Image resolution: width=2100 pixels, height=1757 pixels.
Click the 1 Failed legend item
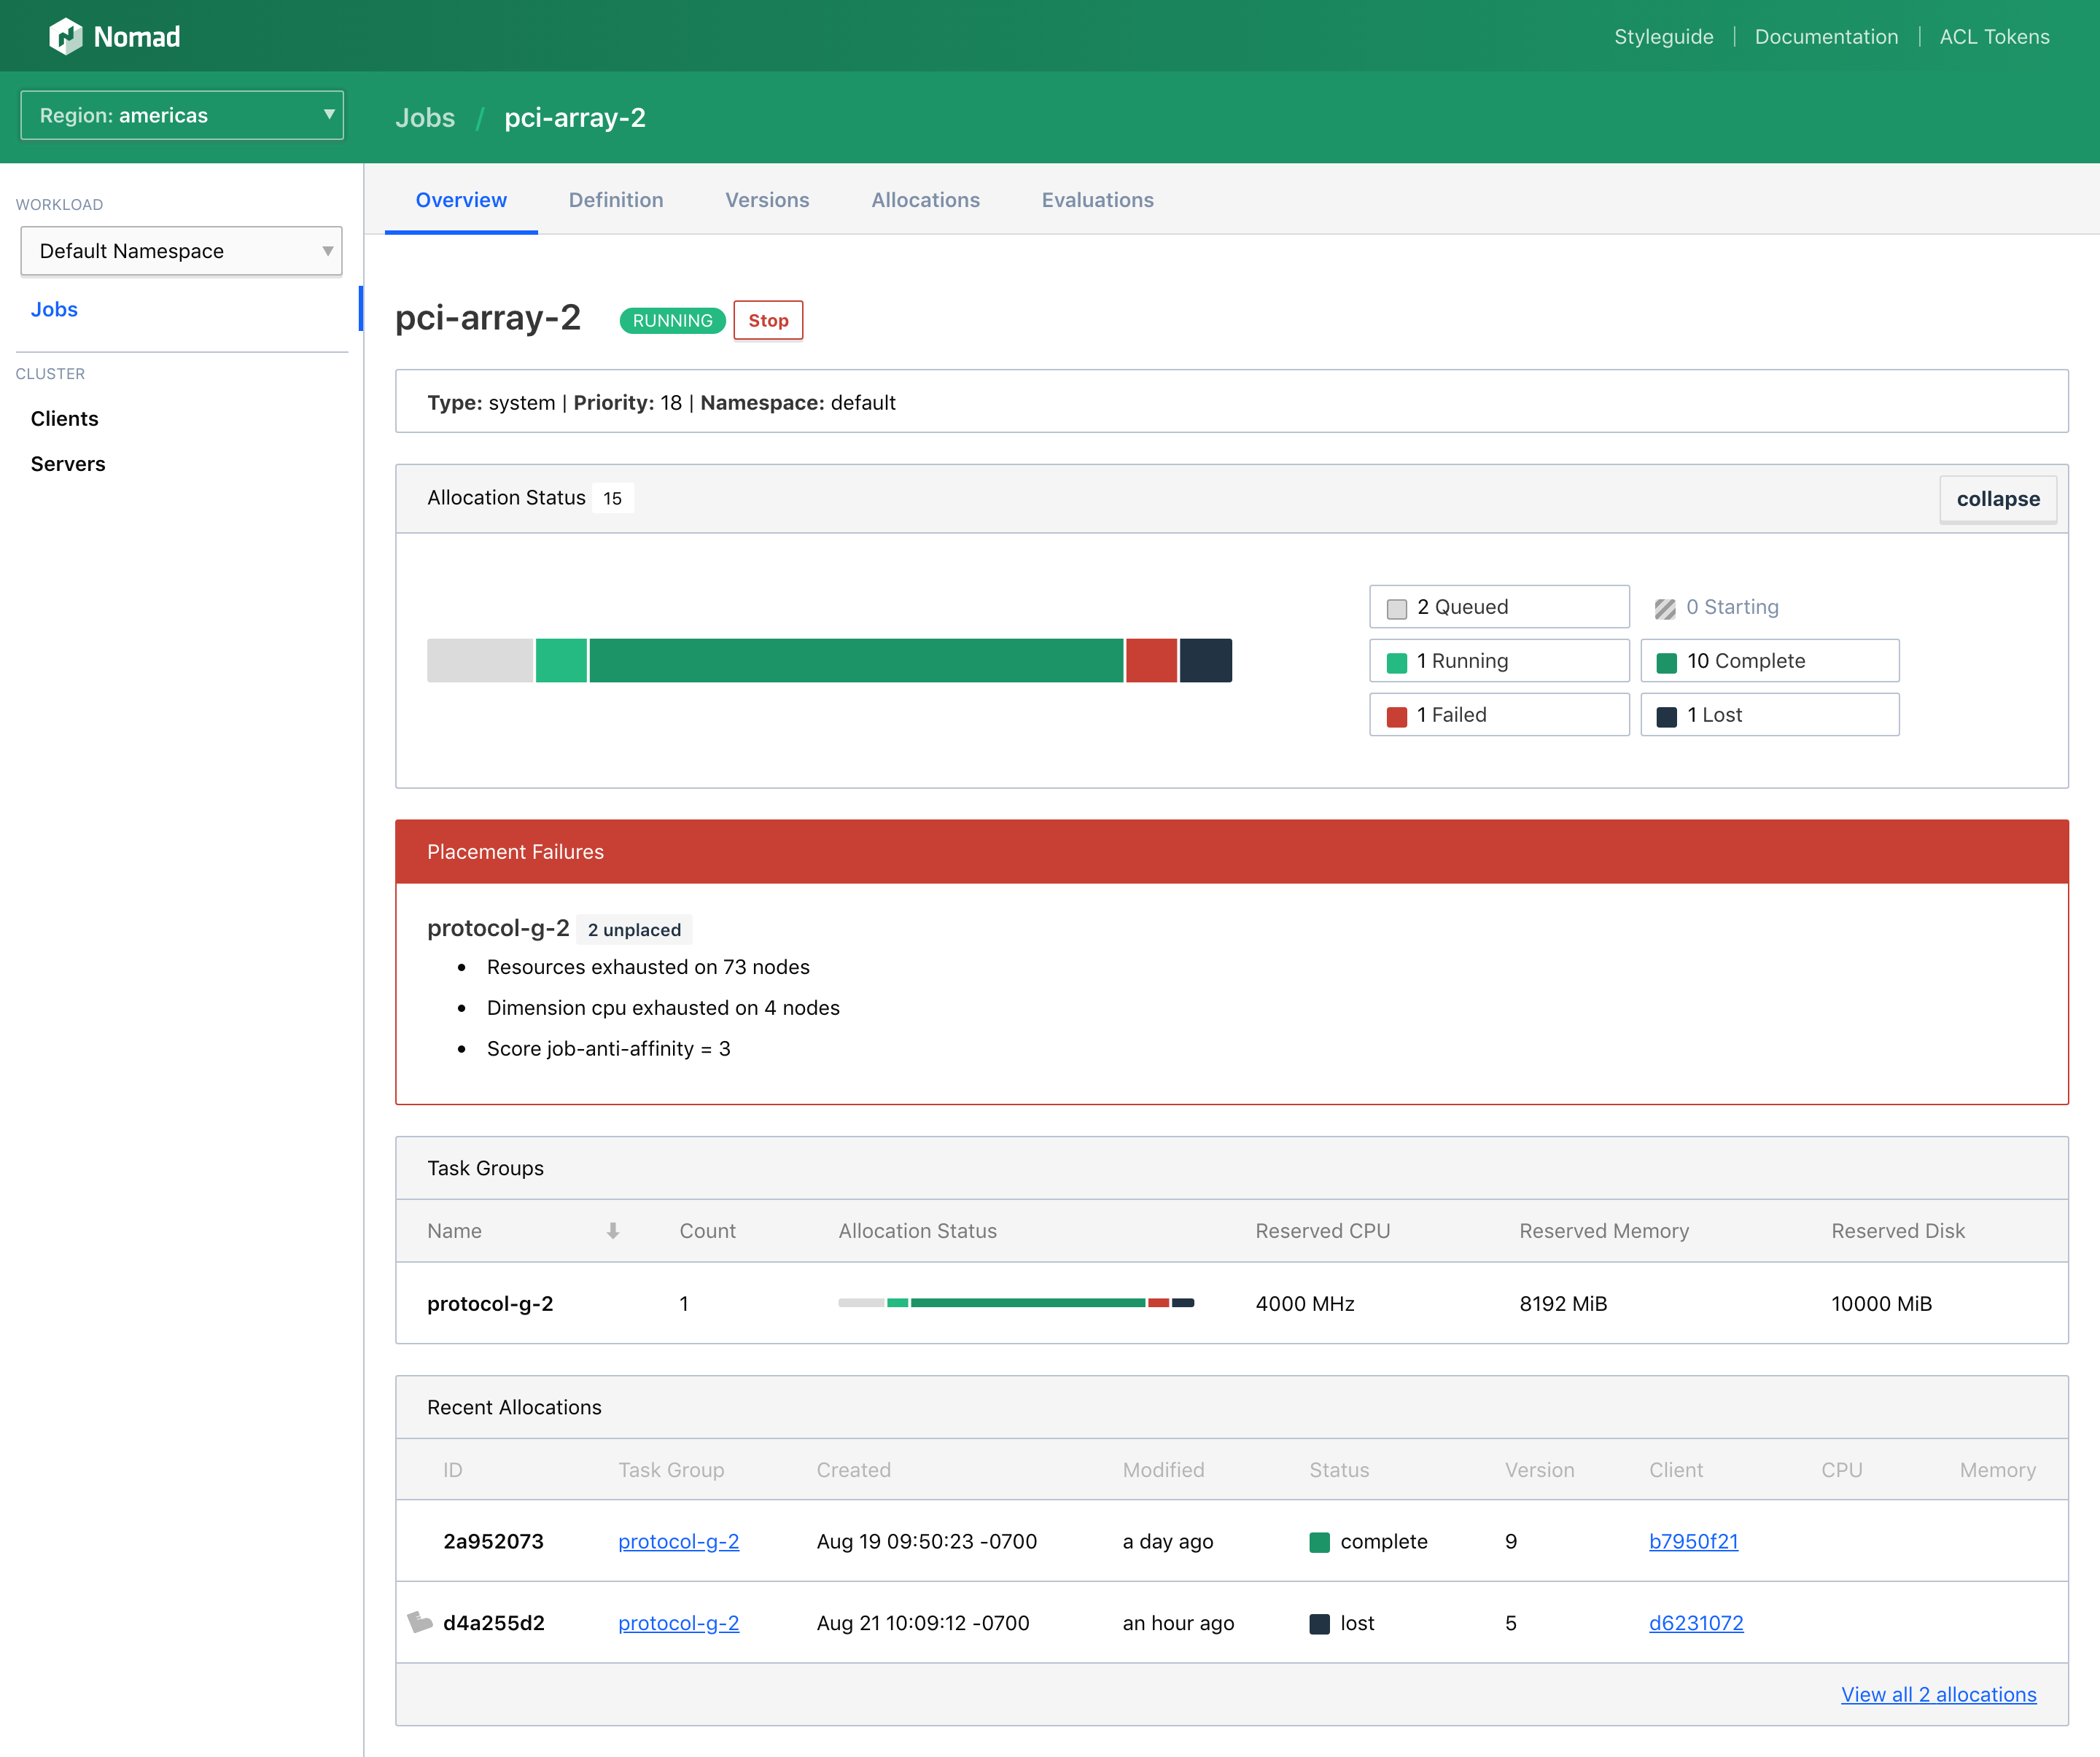pyautogui.click(x=1499, y=715)
